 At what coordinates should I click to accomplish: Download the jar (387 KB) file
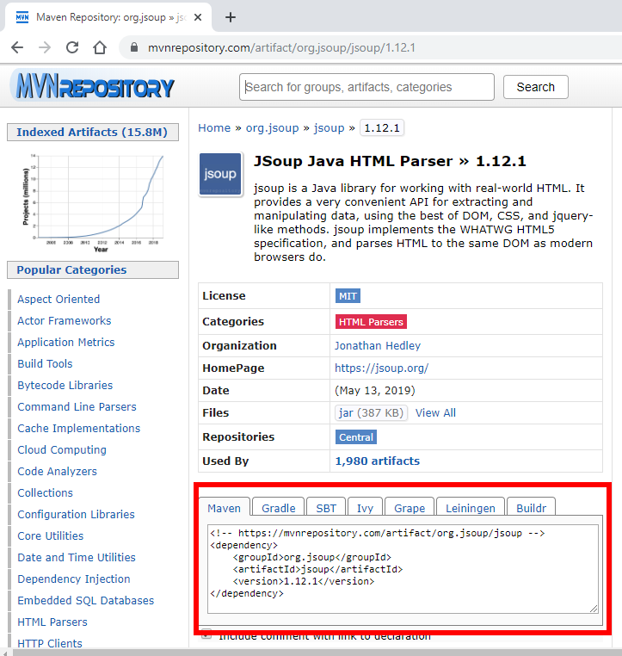click(x=371, y=413)
